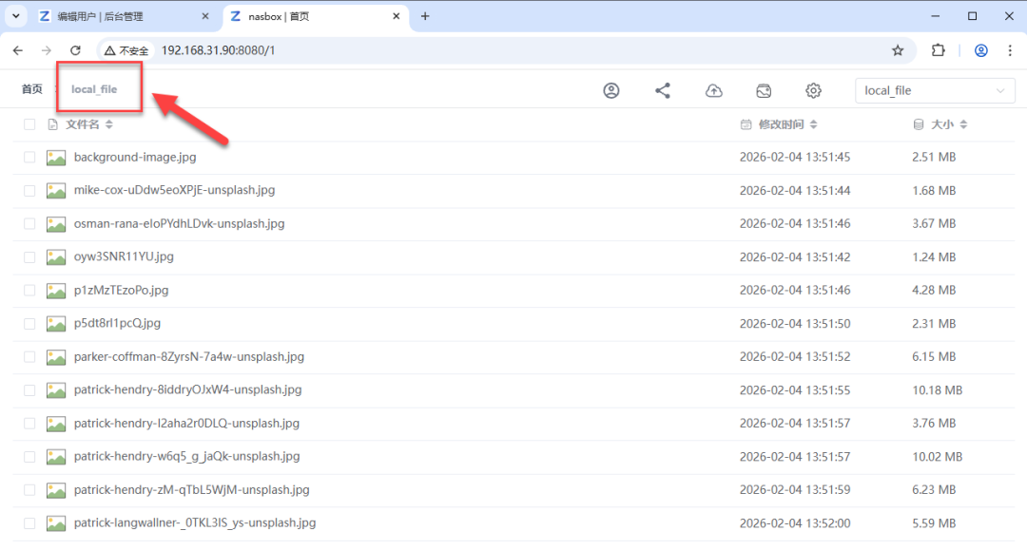
Task: Click image icon of parker-coffman-8ZyrsN-7a4w-unsplash.jpg
Action: point(56,357)
